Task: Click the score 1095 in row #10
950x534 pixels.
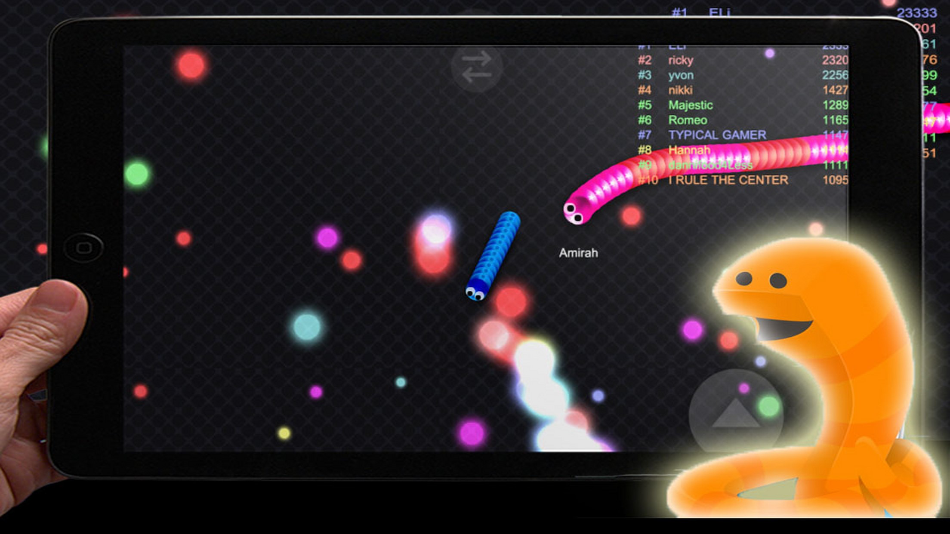Action: tap(835, 180)
